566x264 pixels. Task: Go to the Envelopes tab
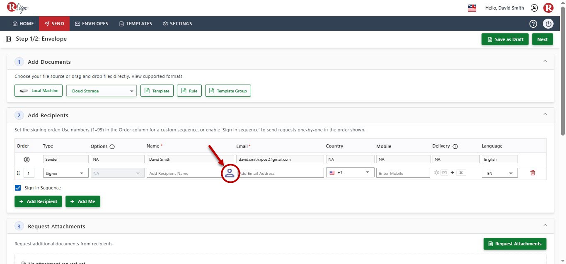92,24
